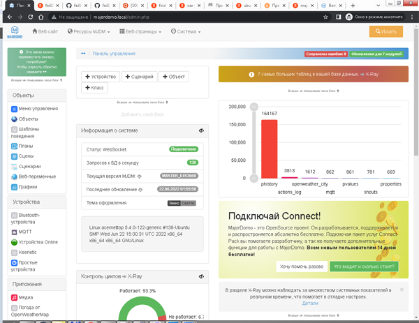Click the Подключено WebSocket status badge
The width and height of the screenshot is (419, 323).
point(184,149)
